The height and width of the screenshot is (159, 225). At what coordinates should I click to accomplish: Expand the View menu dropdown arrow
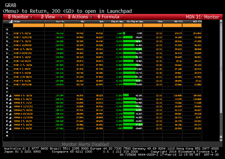click(61, 17)
